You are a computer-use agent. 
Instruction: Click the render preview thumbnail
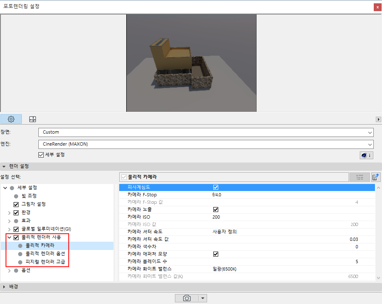[191, 63]
